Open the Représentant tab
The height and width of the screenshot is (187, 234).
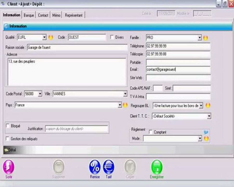74,15
